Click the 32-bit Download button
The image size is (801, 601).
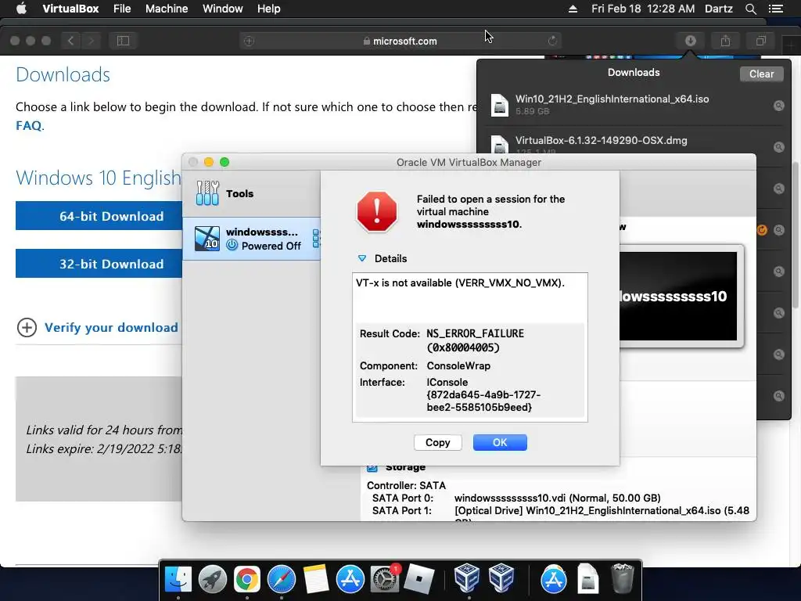click(x=99, y=264)
